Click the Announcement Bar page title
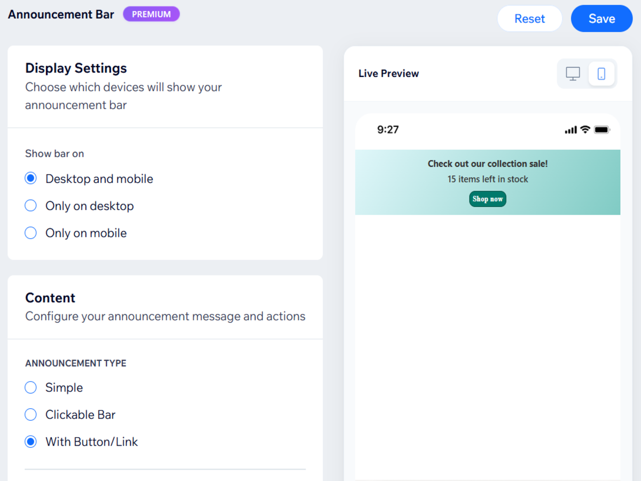Screen dimensions: 641x481 point(61,14)
